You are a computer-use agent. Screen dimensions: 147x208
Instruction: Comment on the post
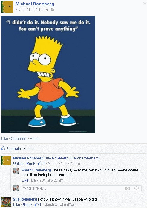(19, 138)
